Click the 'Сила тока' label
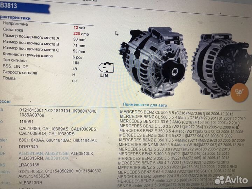This screenshot has width=252, height=189. (13, 30)
